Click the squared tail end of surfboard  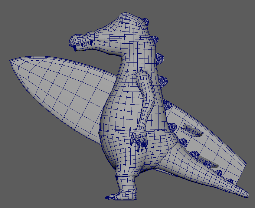click(243, 170)
